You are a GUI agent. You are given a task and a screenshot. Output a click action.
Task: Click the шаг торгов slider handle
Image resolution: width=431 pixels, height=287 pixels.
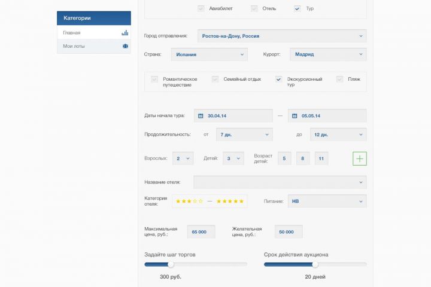tap(171, 264)
